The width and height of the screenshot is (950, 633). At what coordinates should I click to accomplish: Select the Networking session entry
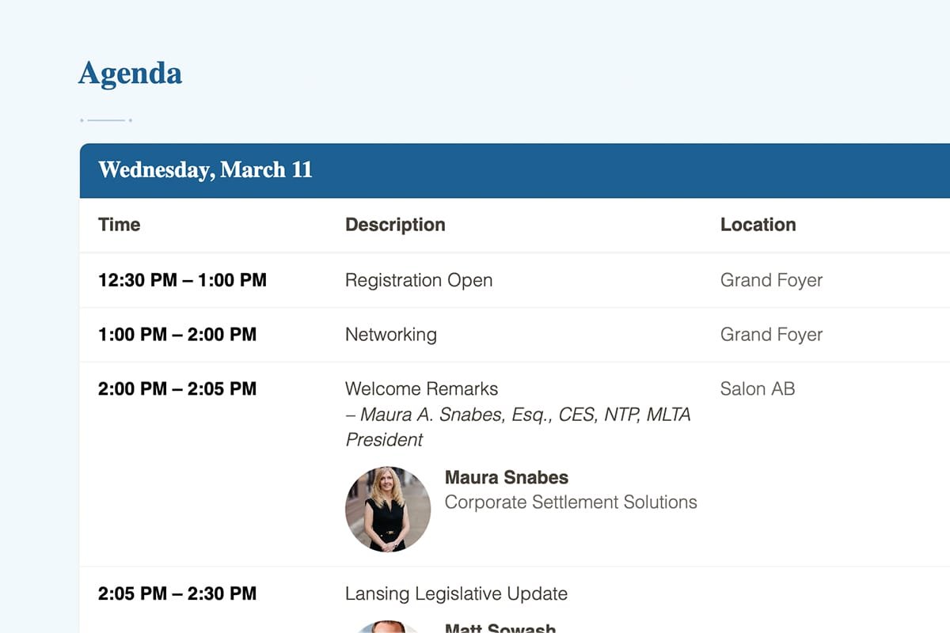pyautogui.click(x=391, y=335)
